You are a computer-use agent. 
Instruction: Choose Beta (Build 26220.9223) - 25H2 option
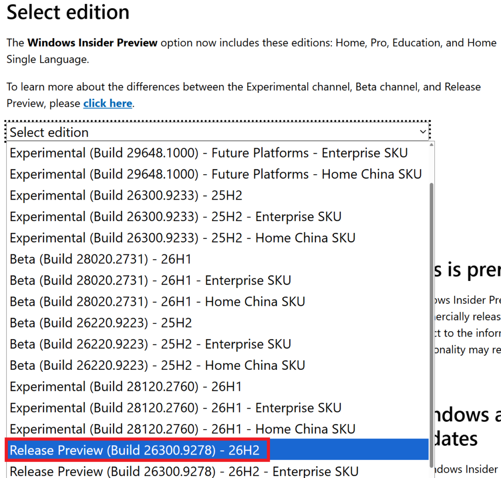tap(218, 323)
